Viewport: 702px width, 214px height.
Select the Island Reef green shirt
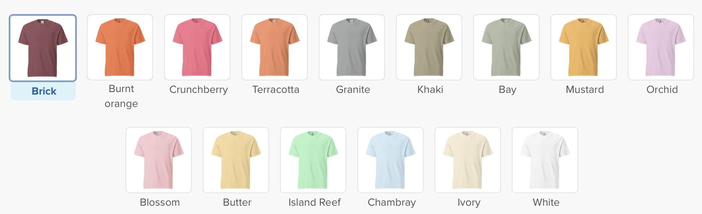pyautogui.click(x=313, y=160)
